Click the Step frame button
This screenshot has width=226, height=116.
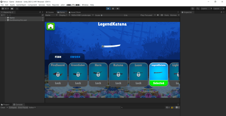(x=118, y=9)
